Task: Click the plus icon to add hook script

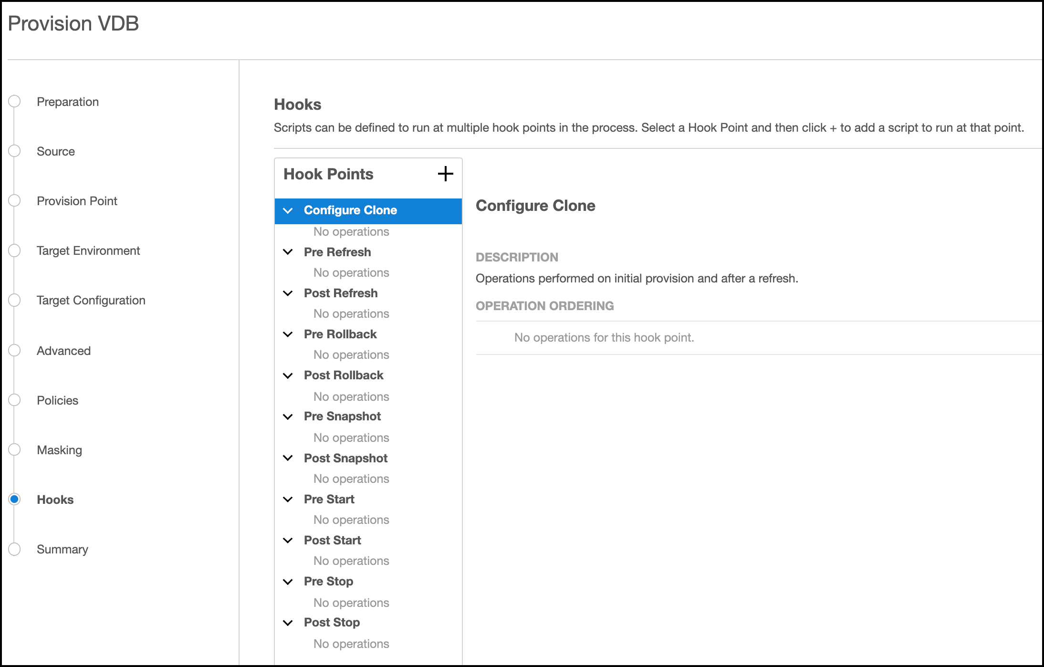Action: 445,174
